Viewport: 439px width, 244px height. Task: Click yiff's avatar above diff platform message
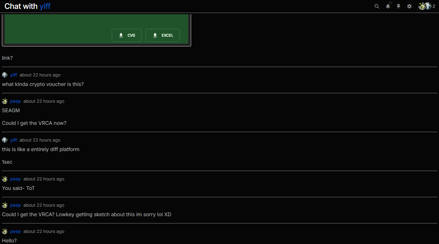(x=5, y=140)
